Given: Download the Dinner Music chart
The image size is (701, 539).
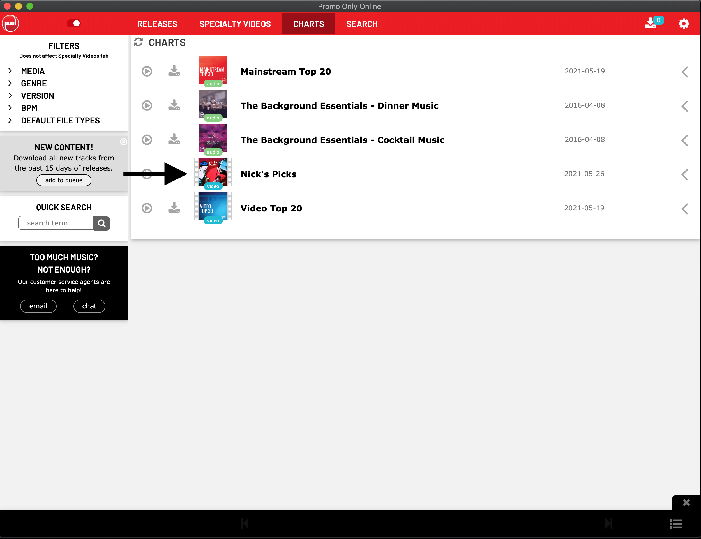Looking at the screenshot, I should [x=174, y=105].
